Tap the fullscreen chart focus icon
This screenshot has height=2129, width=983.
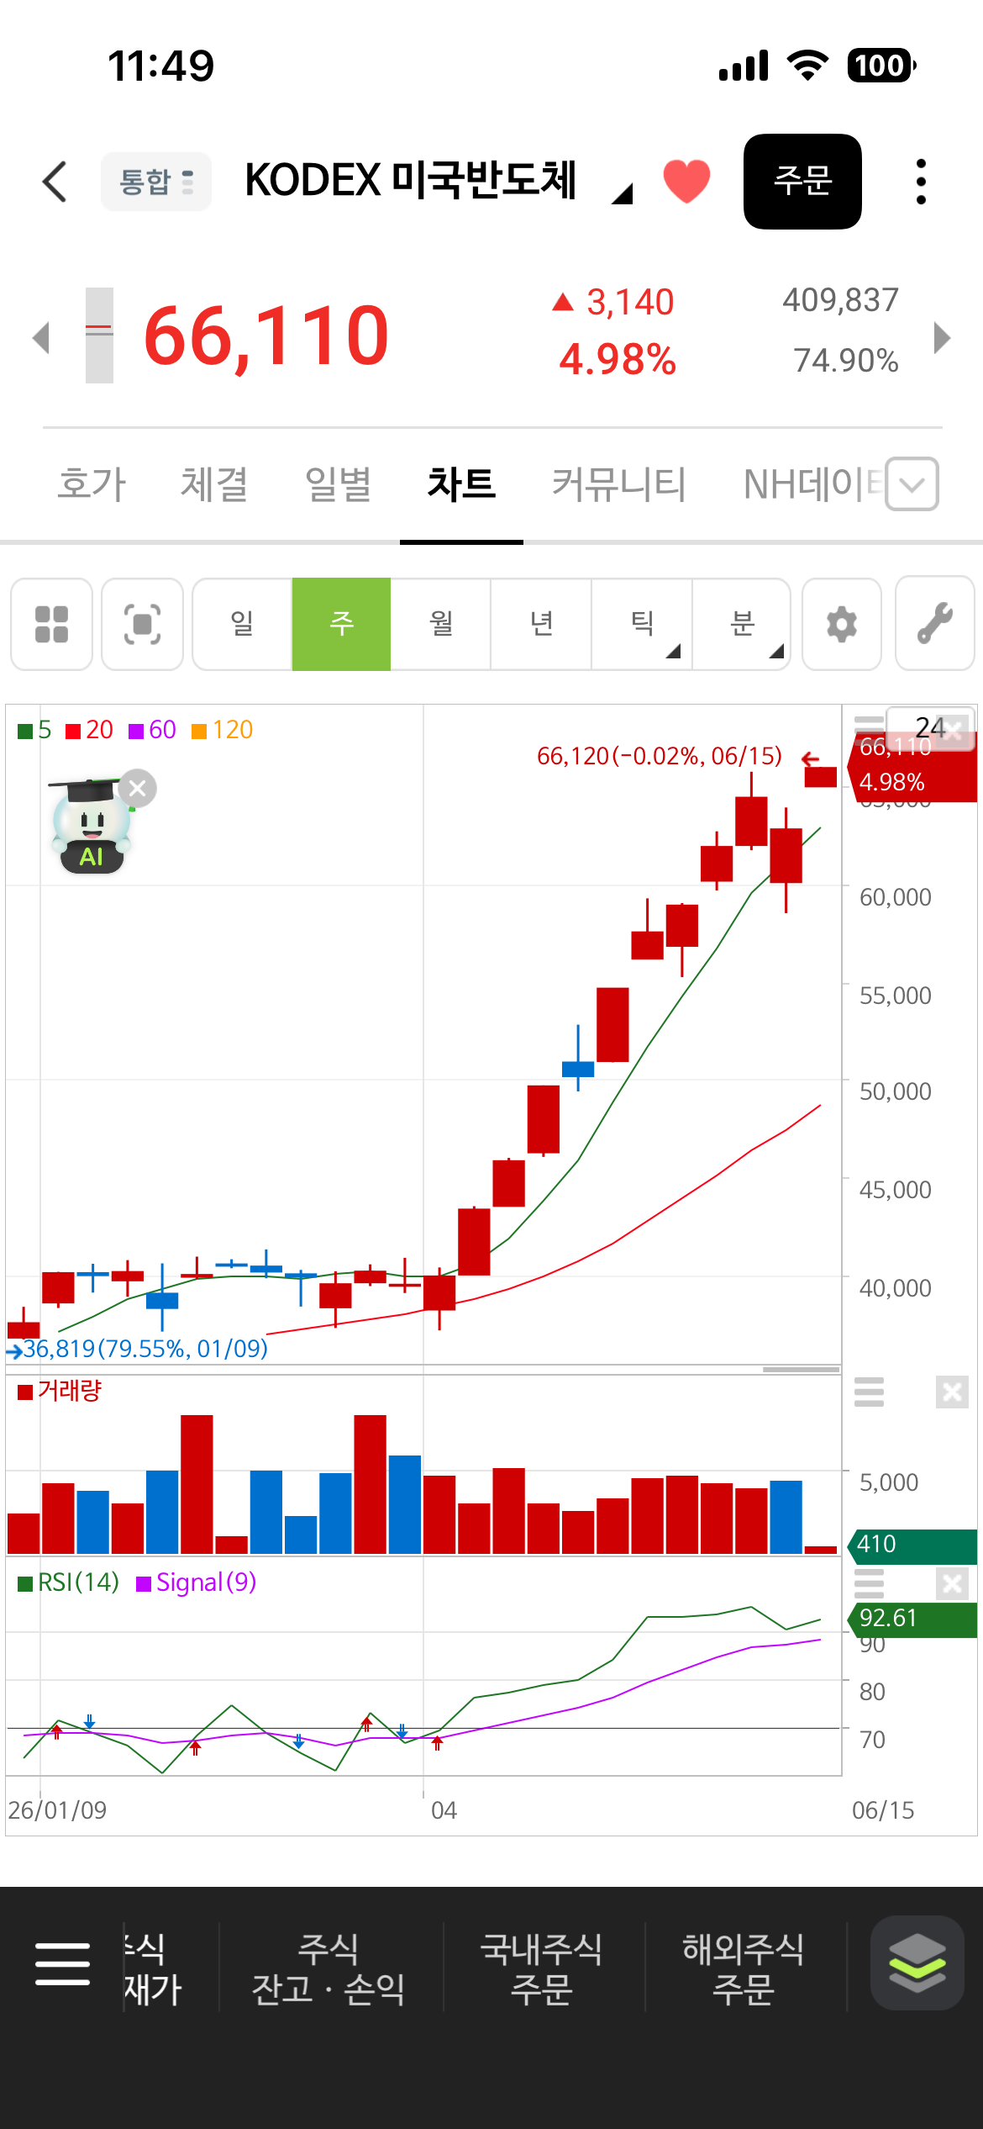click(142, 624)
